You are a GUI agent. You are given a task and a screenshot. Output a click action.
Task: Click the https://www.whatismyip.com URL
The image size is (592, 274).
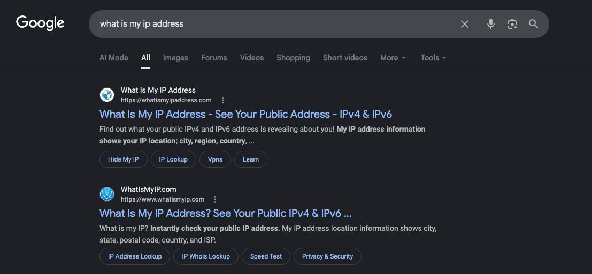(x=163, y=199)
